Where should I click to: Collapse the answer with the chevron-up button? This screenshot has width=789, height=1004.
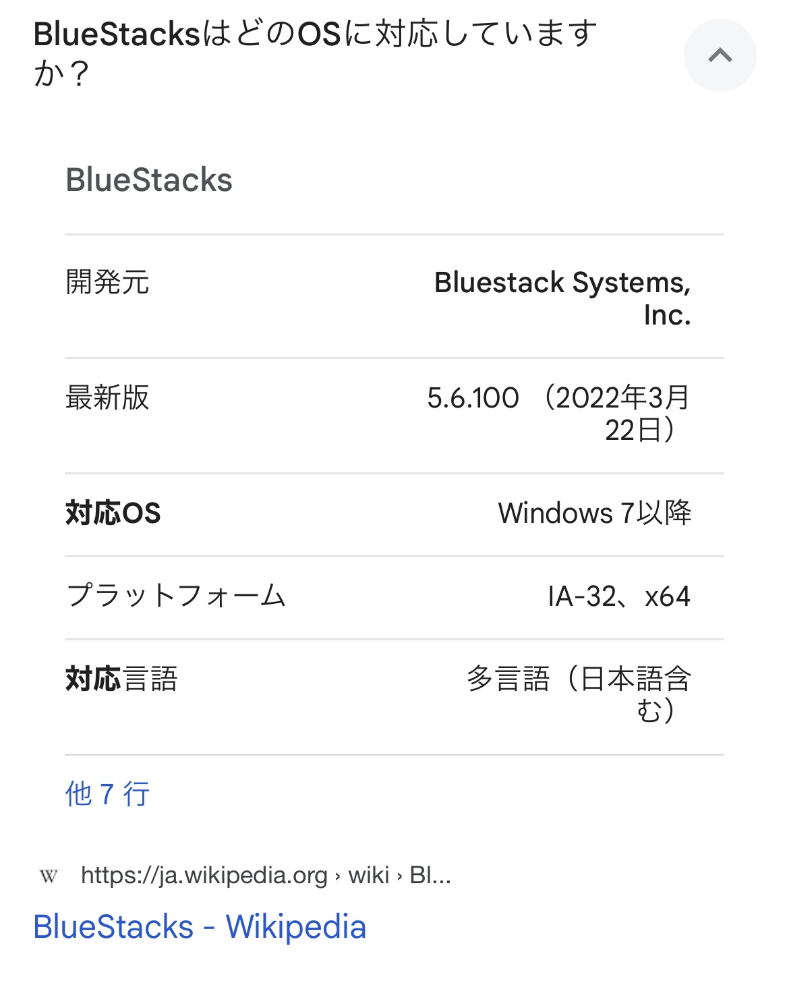720,55
